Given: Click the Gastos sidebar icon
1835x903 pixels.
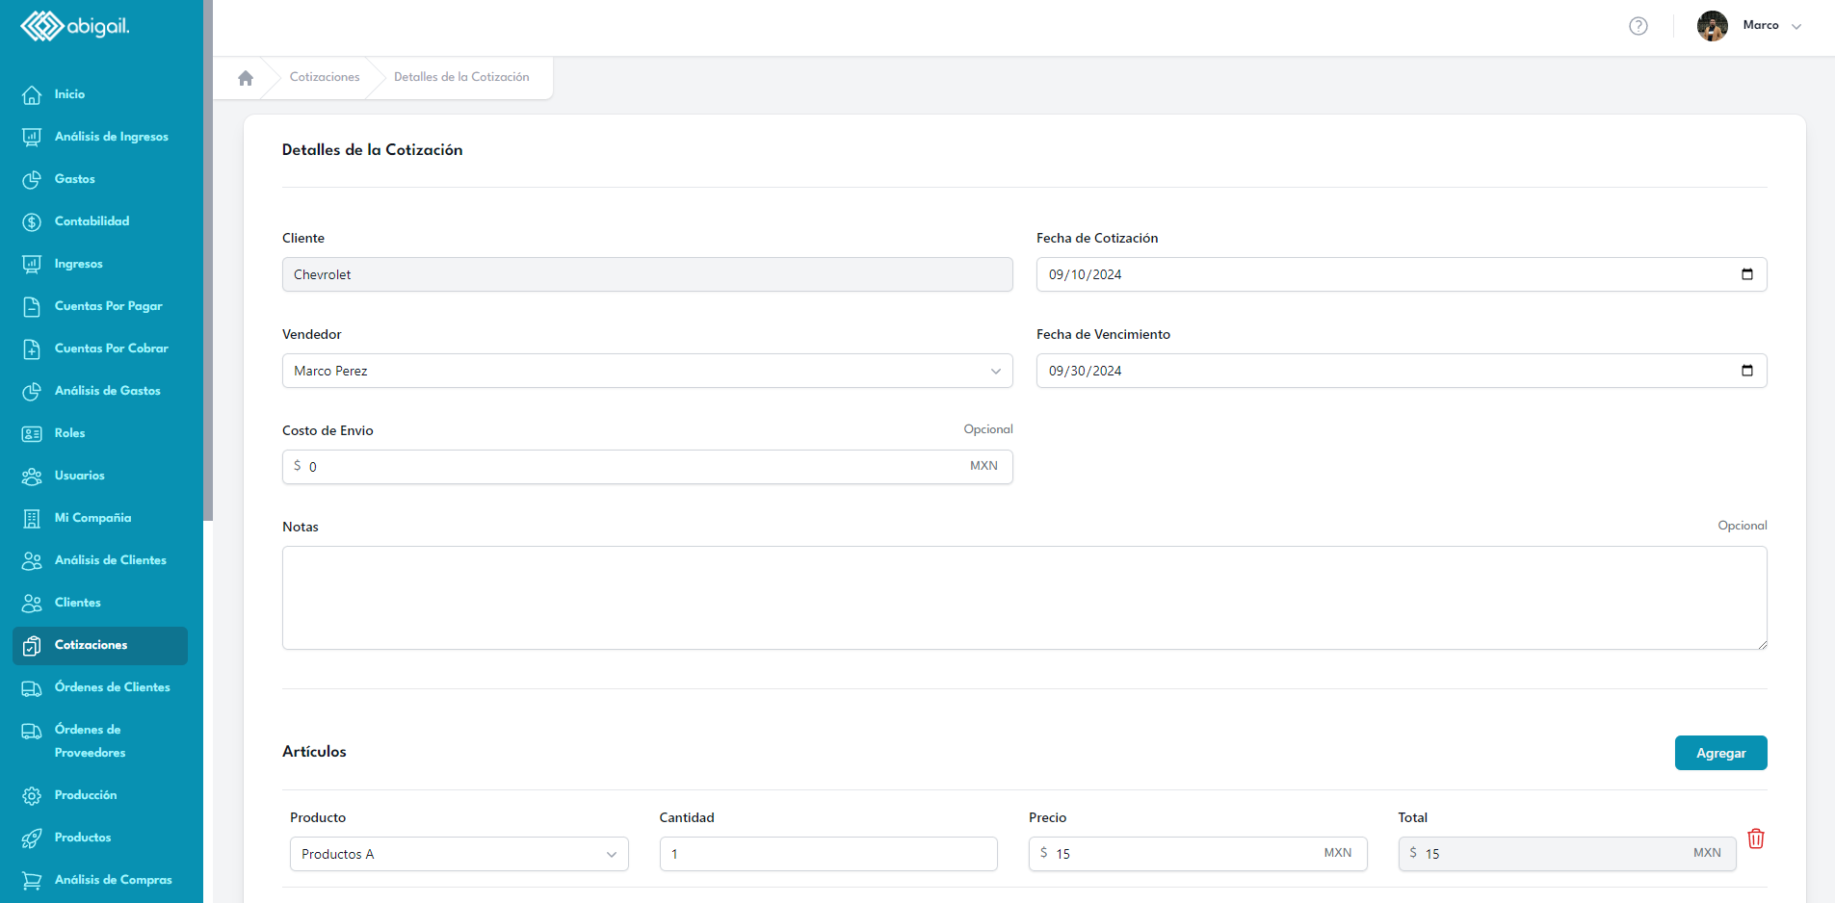Looking at the screenshot, I should pyautogui.click(x=32, y=179).
